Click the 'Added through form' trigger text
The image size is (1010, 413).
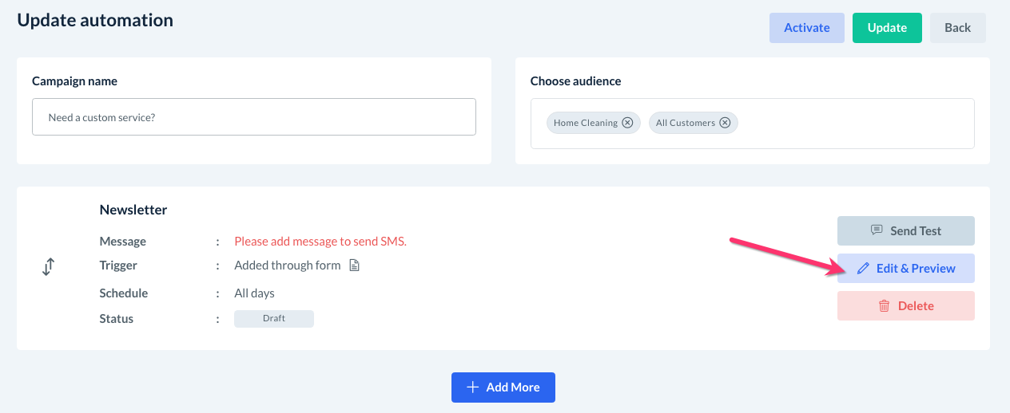tap(288, 265)
